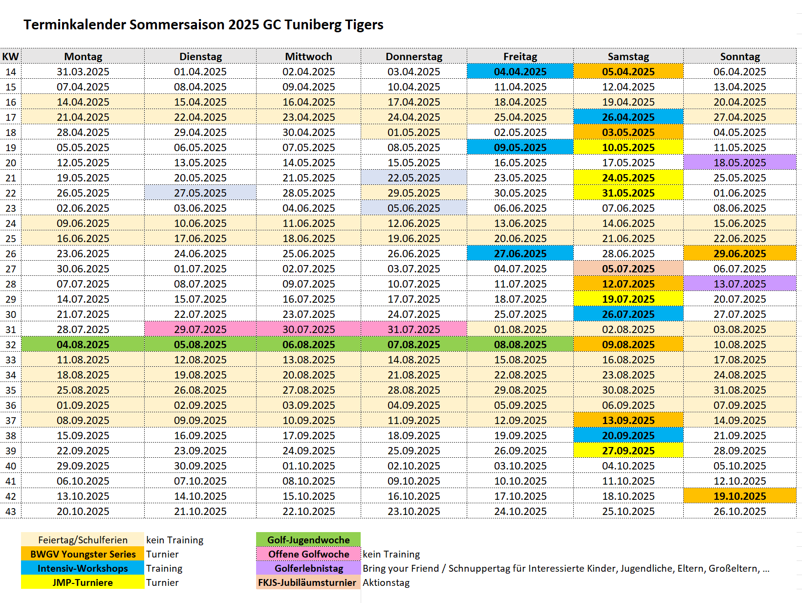Click the yellow cell 31.05.2025

(x=628, y=193)
